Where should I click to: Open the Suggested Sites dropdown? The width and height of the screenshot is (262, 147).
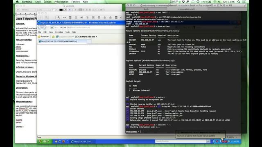point(65,36)
